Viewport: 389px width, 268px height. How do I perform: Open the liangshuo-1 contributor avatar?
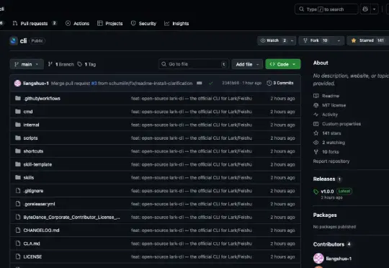318,259
